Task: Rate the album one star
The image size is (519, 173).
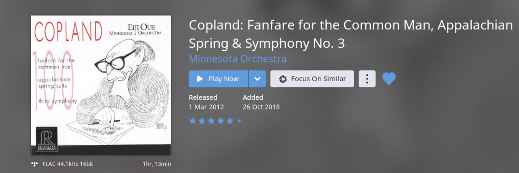Action: [192, 121]
